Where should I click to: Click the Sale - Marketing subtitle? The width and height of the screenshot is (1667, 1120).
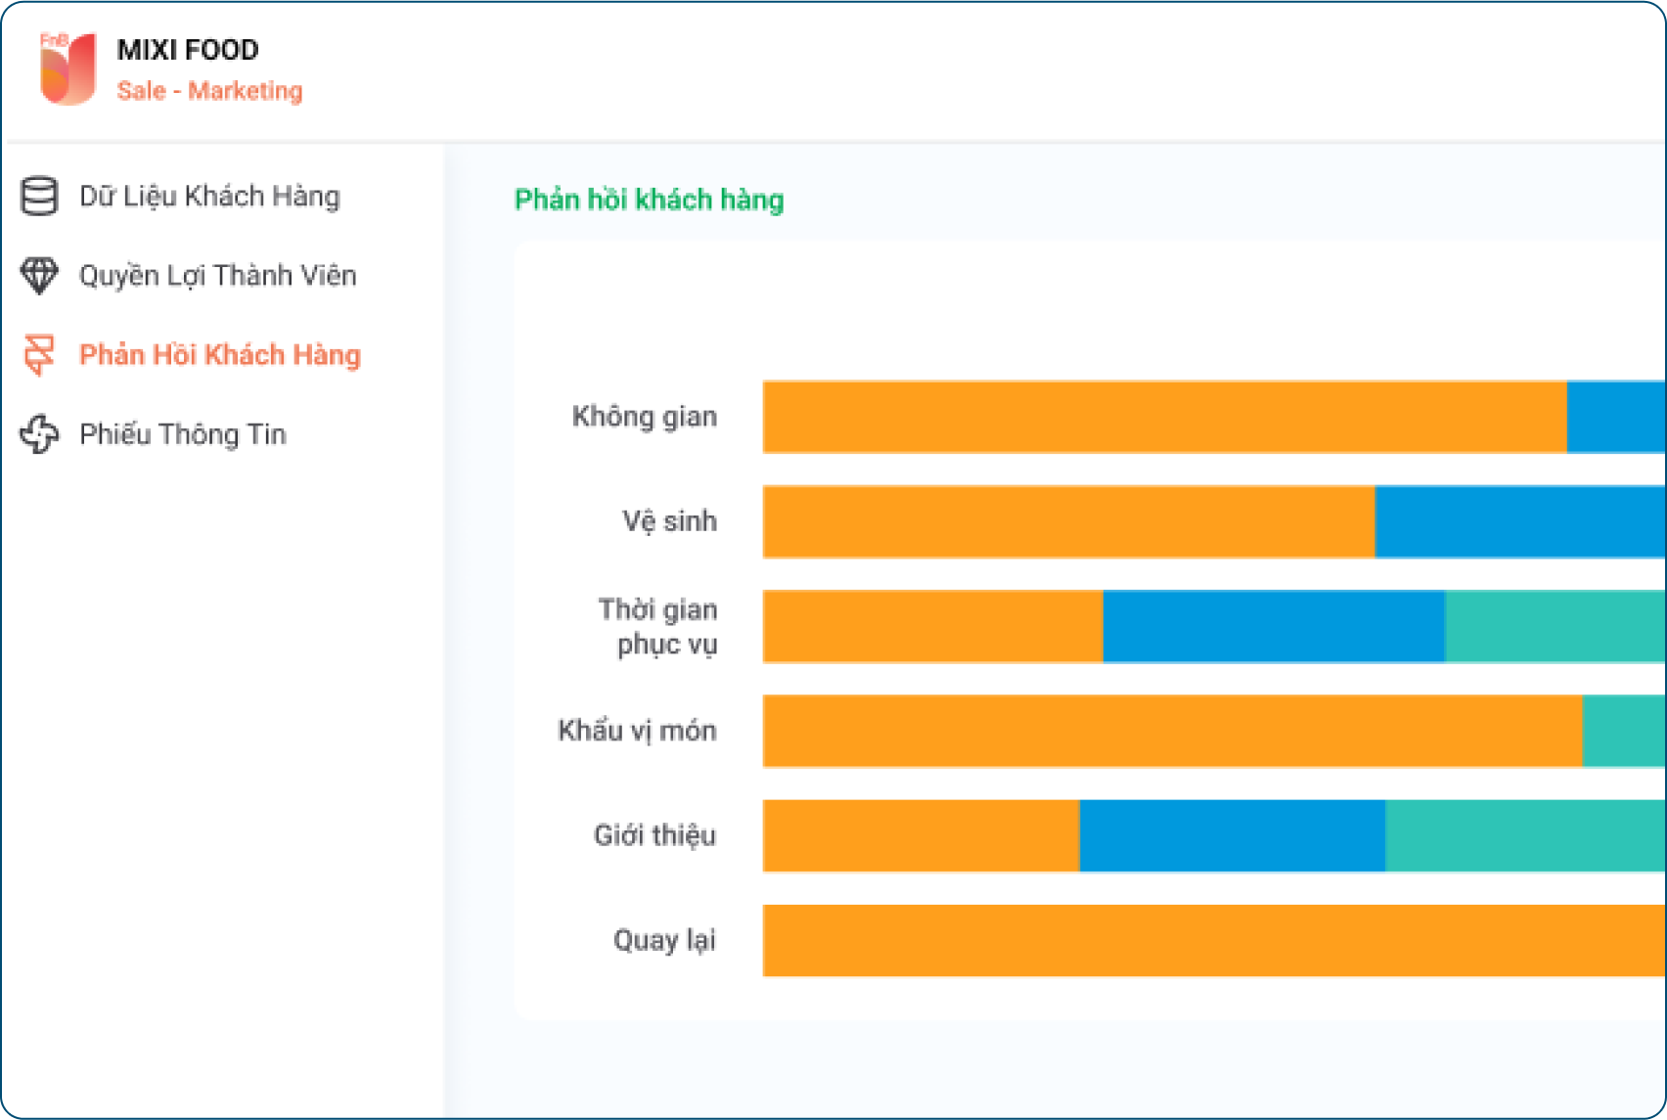click(x=209, y=91)
